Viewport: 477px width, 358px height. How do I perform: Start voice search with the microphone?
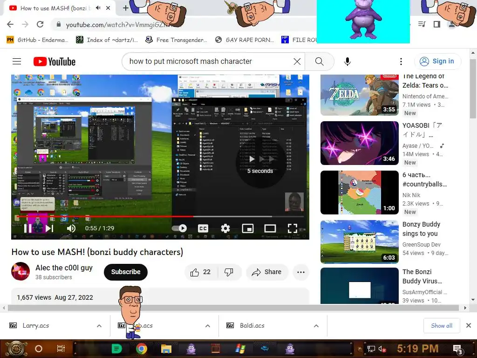[x=348, y=62]
